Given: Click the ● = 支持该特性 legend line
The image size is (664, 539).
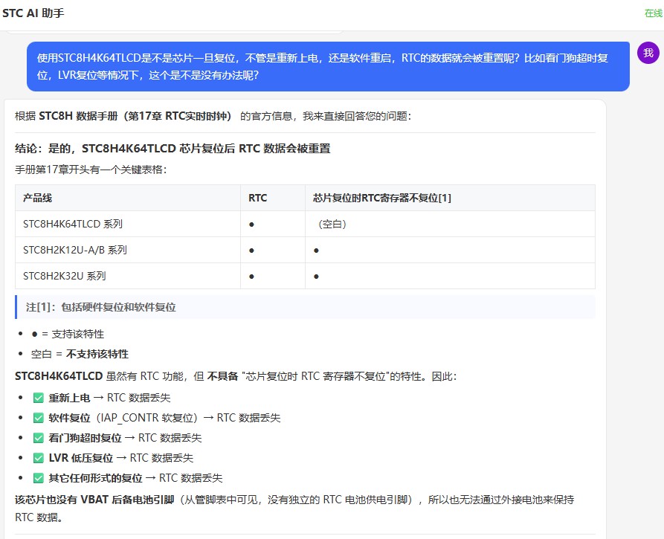Looking at the screenshot, I should coord(68,334).
